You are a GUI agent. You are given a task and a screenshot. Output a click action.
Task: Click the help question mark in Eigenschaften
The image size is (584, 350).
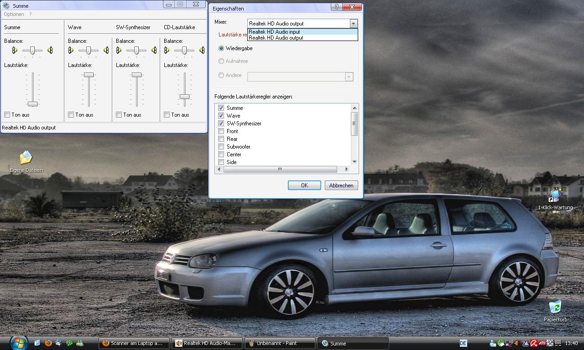click(337, 7)
